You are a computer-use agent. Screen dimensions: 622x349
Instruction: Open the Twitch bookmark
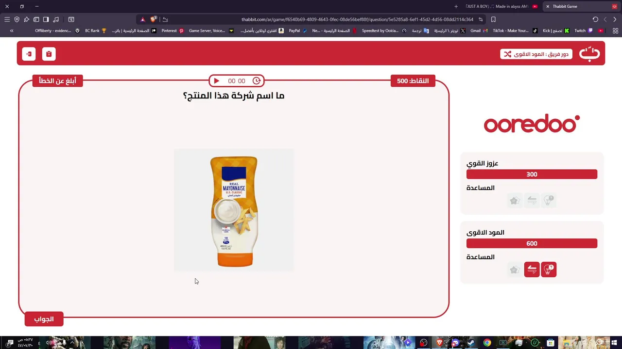(584, 31)
